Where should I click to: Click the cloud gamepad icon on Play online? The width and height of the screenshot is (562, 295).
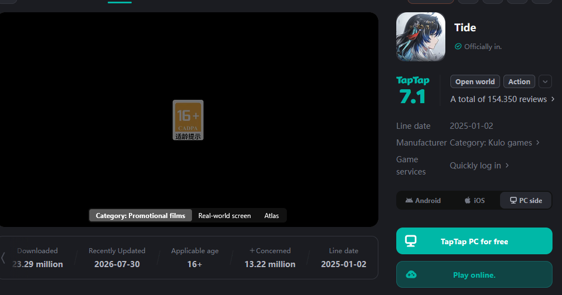[x=411, y=274]
